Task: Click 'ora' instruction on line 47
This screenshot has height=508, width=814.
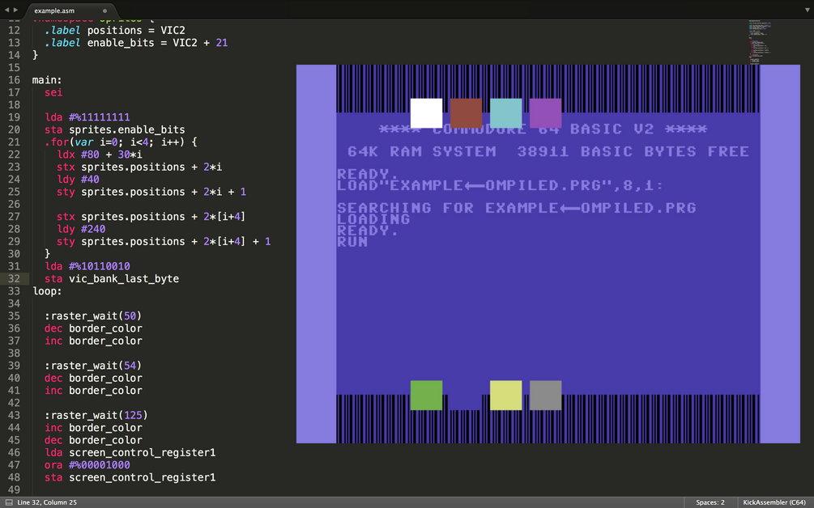Action: coord(53,465)
